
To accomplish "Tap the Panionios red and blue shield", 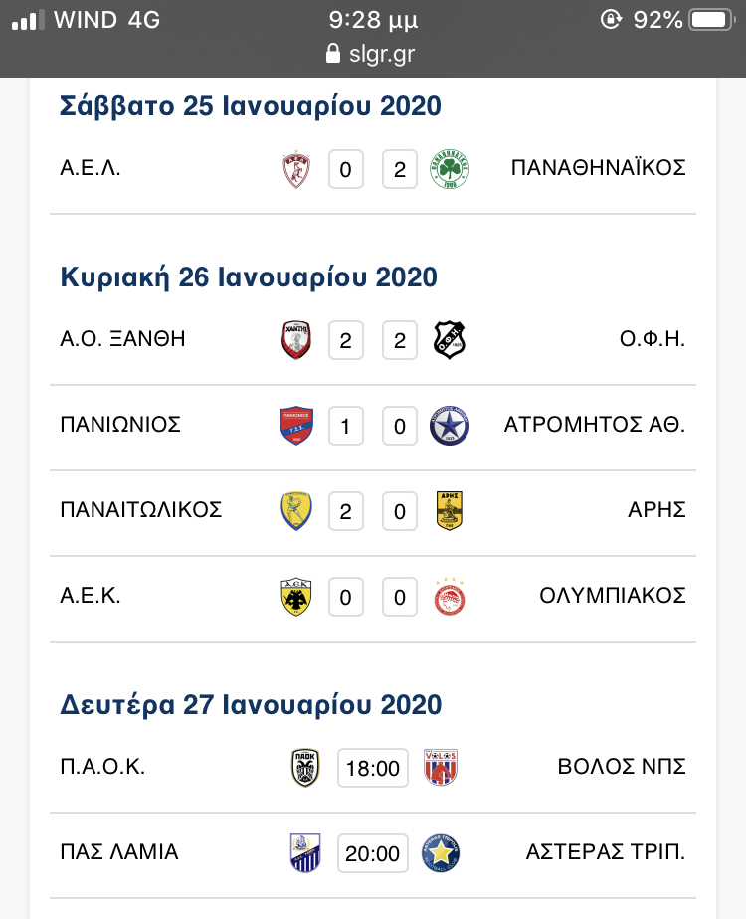I will point(296,426).
